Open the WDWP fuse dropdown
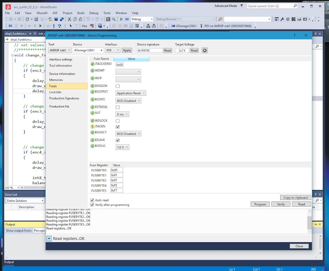This screenshot has height=271, width=329. [x=128, y=72]
